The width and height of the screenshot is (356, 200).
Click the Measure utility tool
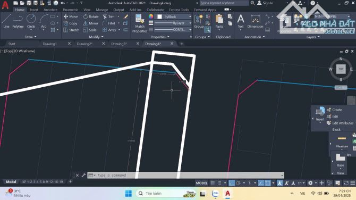click(342, 142)
